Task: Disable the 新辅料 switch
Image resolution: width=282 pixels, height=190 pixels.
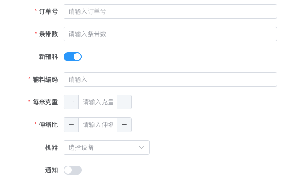Action: point(73,57)
